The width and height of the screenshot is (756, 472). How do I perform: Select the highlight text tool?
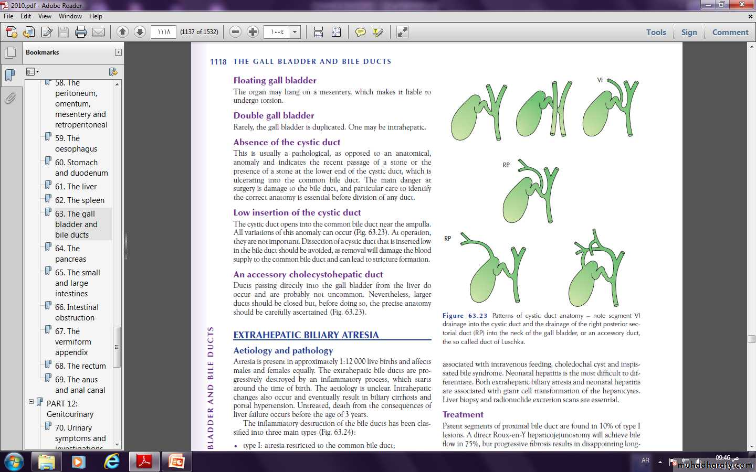click(x=377, y=32)
